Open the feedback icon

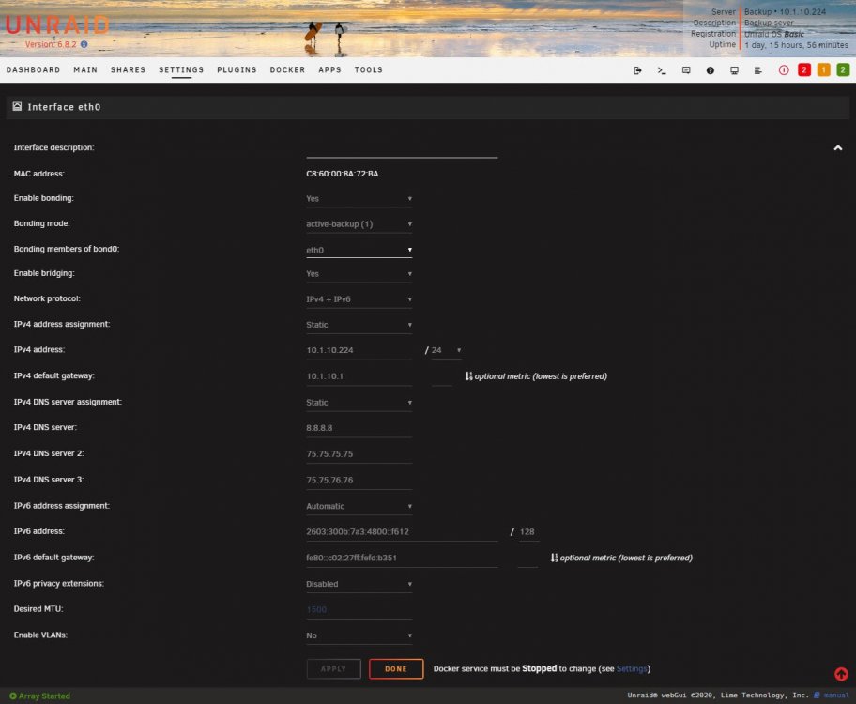coord(686,70)
